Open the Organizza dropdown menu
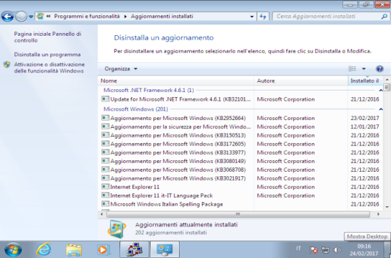The height and width of the screenshot is (258, 391). click(121, 69)
